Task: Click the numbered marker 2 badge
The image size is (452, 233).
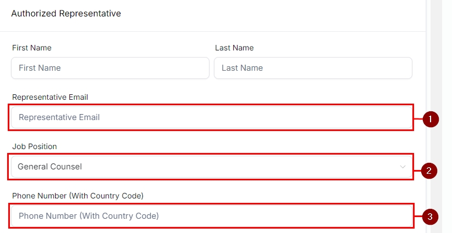Action: (429, 170)
